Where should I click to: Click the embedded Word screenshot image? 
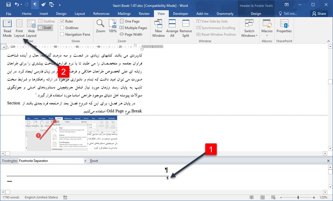coord(71,133)
